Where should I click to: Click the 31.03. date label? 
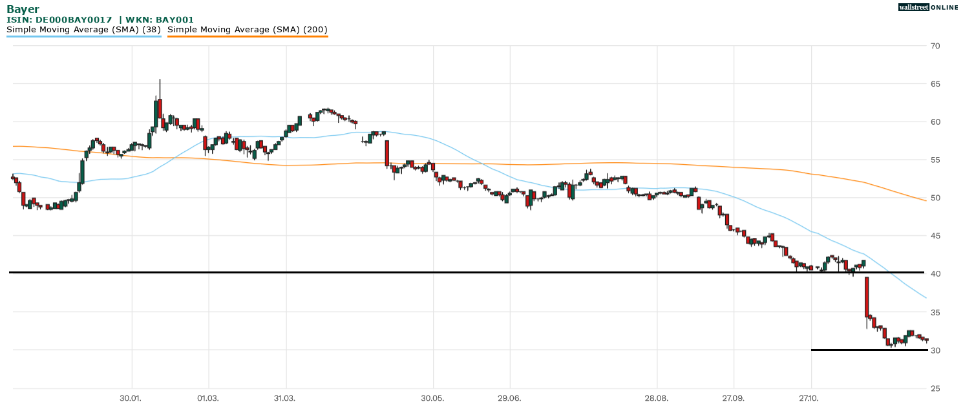point(284,399)
